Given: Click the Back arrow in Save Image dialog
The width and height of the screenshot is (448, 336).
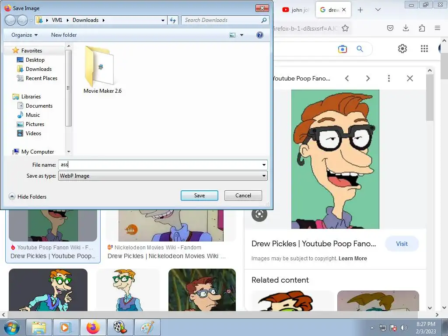Looking at the screenshot, I should tap(10, 20).
